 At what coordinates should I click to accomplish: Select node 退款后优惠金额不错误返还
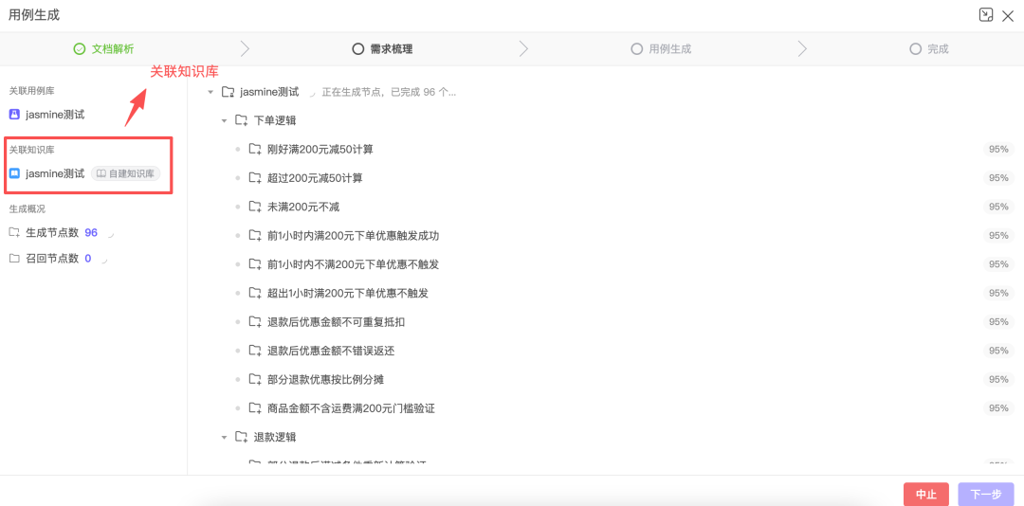click(331, 351)
